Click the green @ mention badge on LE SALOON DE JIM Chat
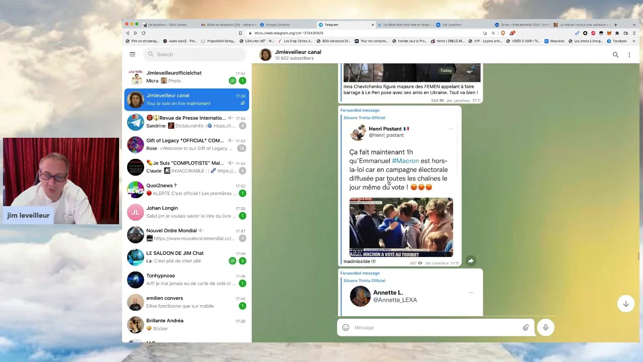Screen dimensions: 643x362 [232, 261]
